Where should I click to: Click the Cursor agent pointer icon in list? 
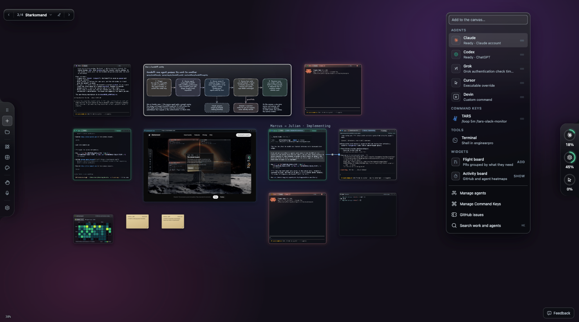coord(456,83)
